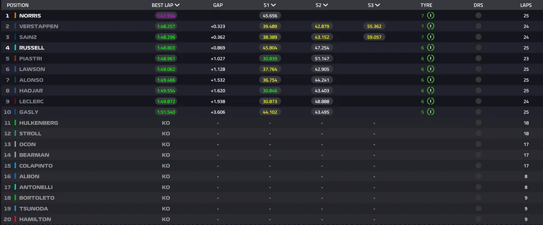The image size is (543, 225).
Task: Select the tyre icon in Sainz's row
Action: point(431,37)
